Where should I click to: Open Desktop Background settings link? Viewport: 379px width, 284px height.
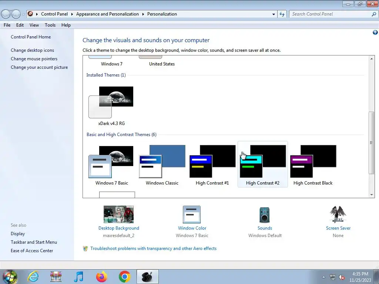click(x=119, y=228)
